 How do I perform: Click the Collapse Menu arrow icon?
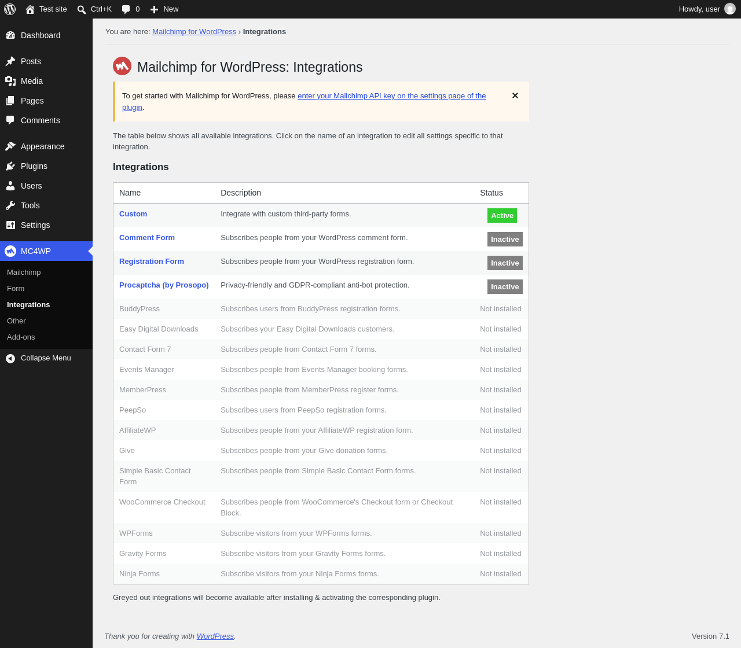pos(10,359)
